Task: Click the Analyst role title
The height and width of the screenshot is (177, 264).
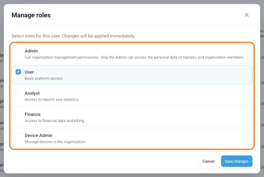Action: pyautogui.click(x=32, y=93)
